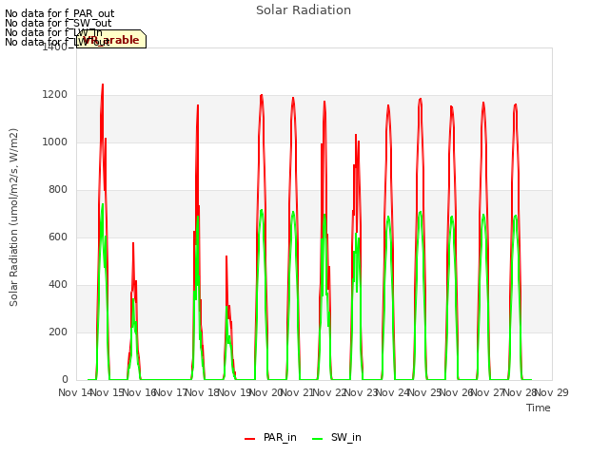The width and height of the screenshot is (609, 456).
Task: Click the 'No data for f_LW_in' message
Action: pos(53,32)
